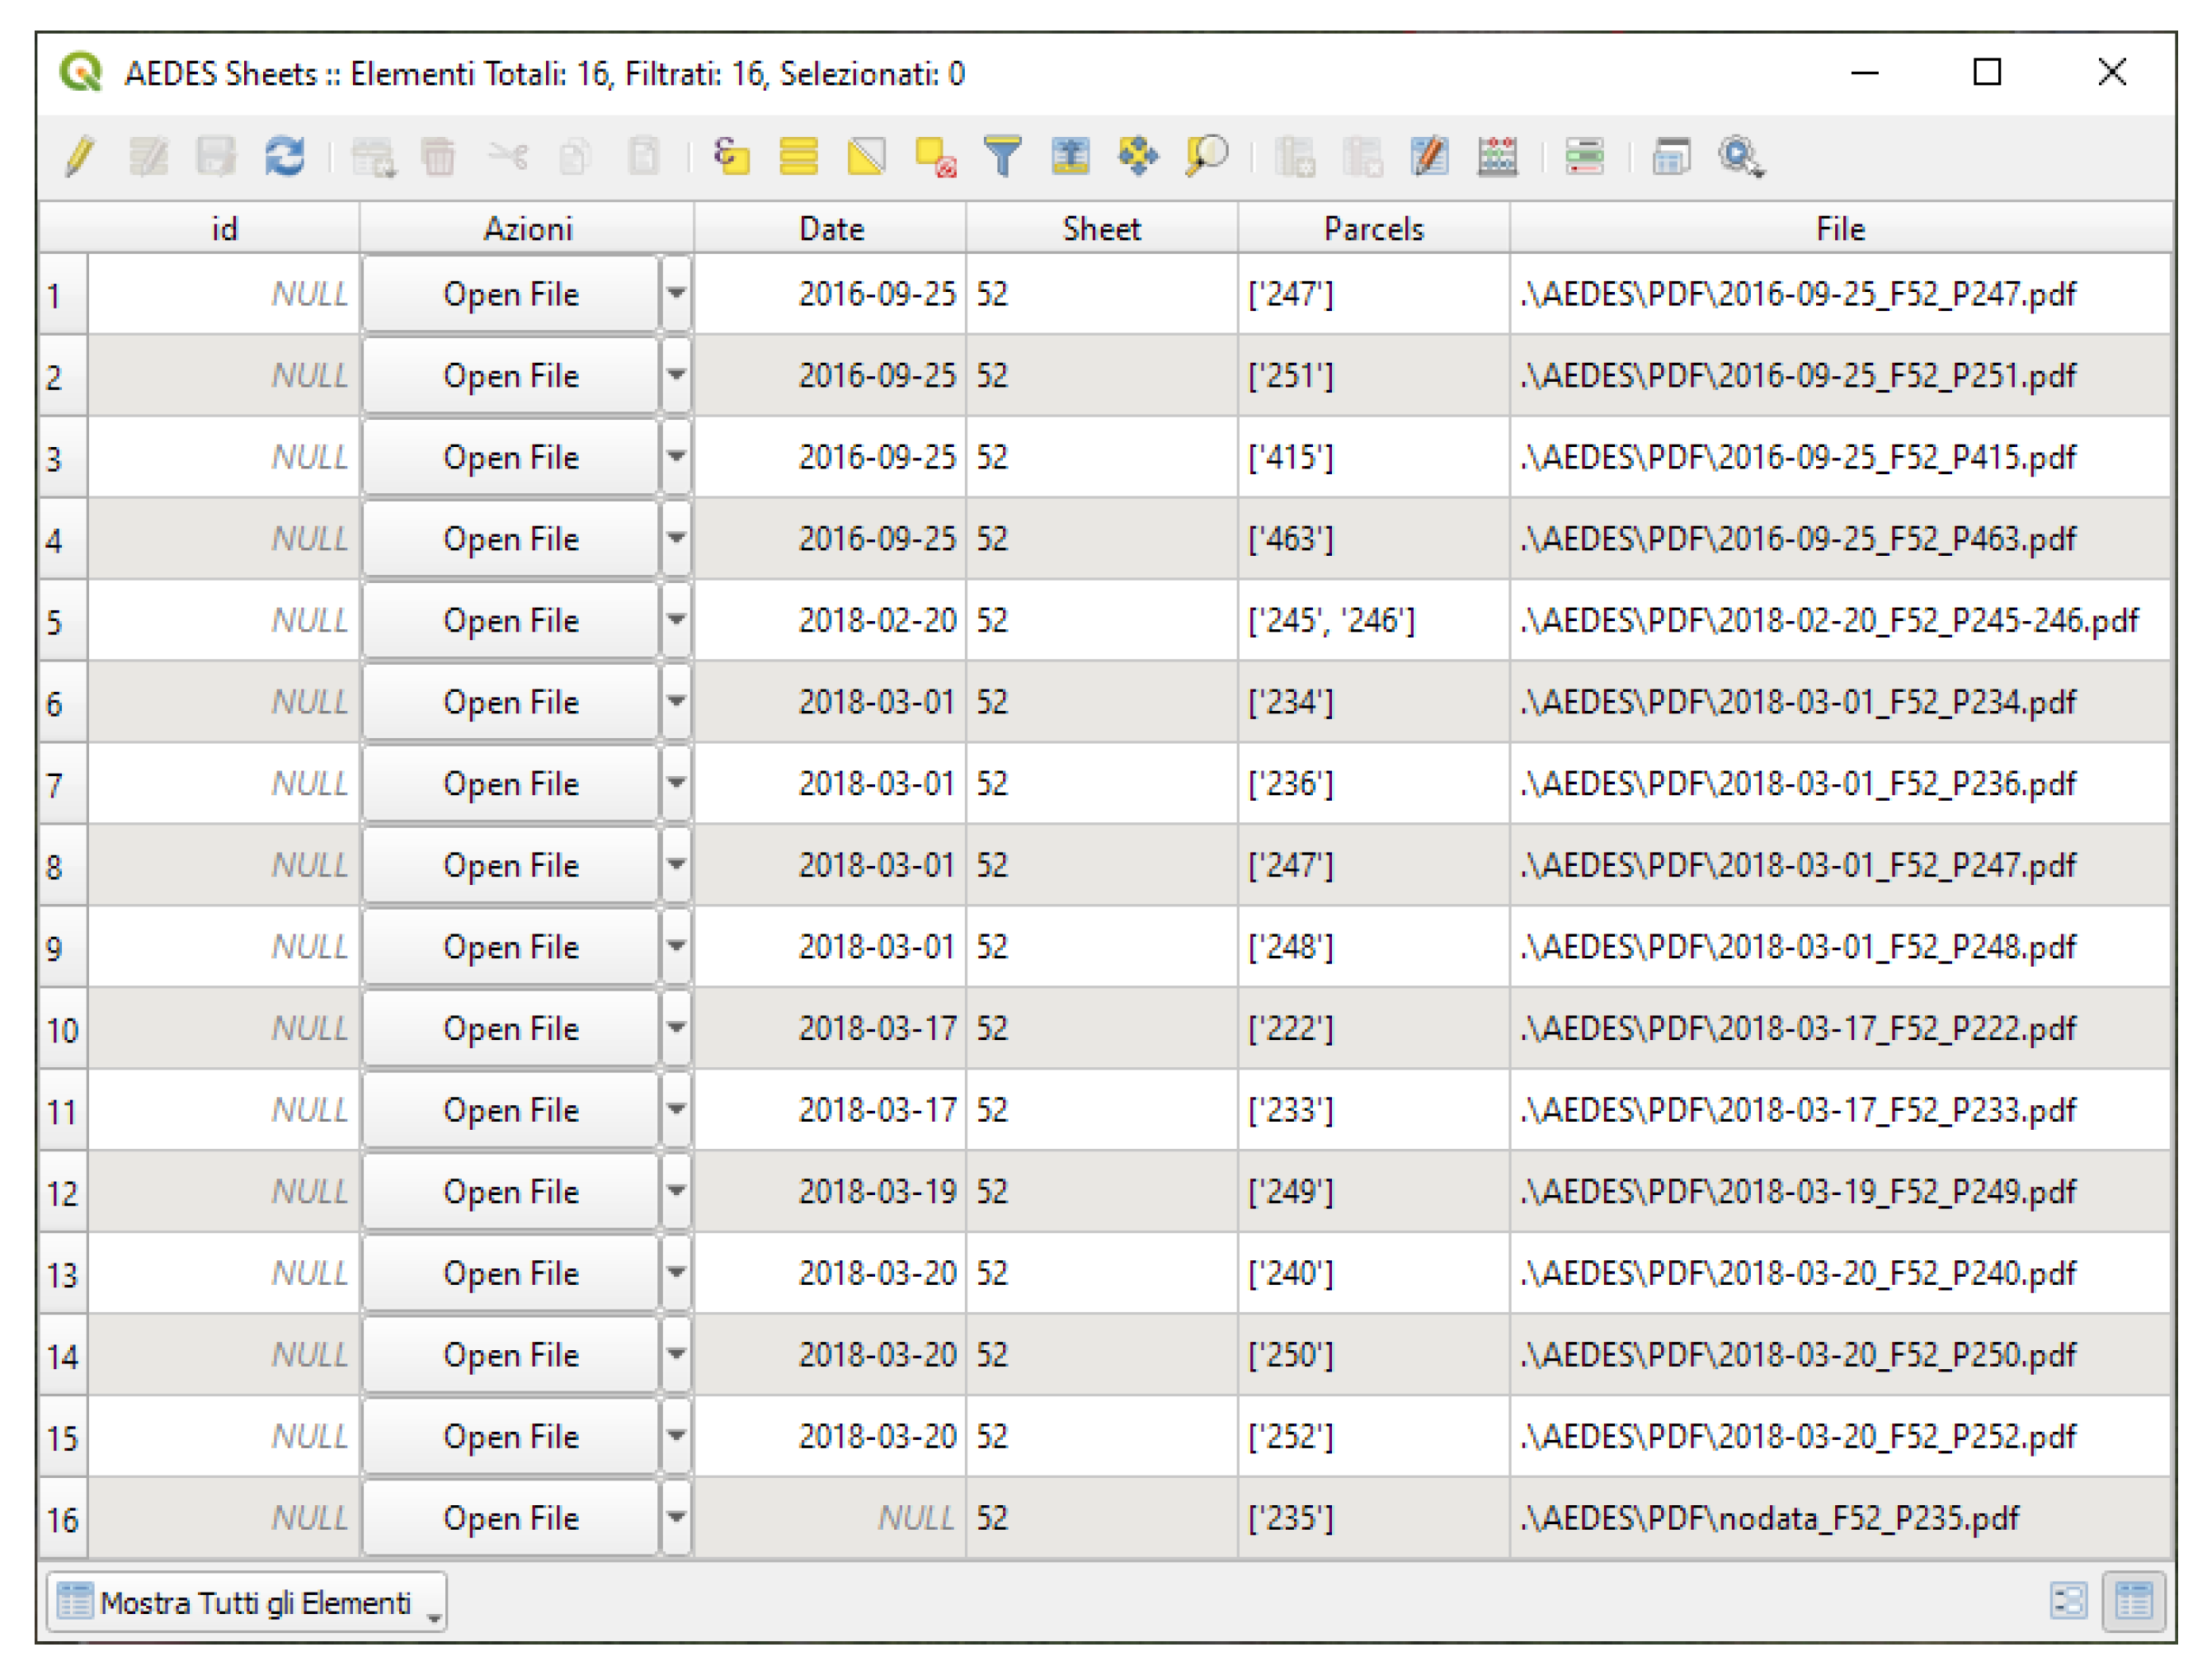
Task: Open conditional formatting tool
Action: (1584, 157)
